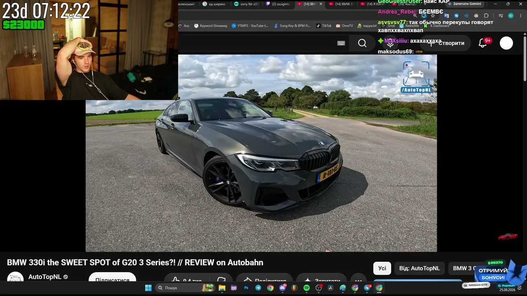Viewport: 527px width, 296px height.
Task: Open Discord from the taskbar
Action: click(x=282, y=288)
